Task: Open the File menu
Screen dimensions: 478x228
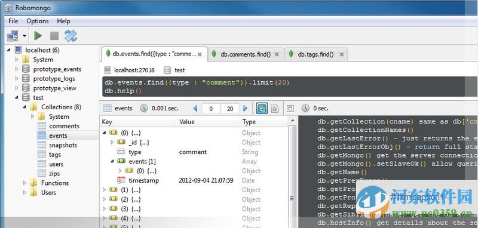Action: point(13,21)
